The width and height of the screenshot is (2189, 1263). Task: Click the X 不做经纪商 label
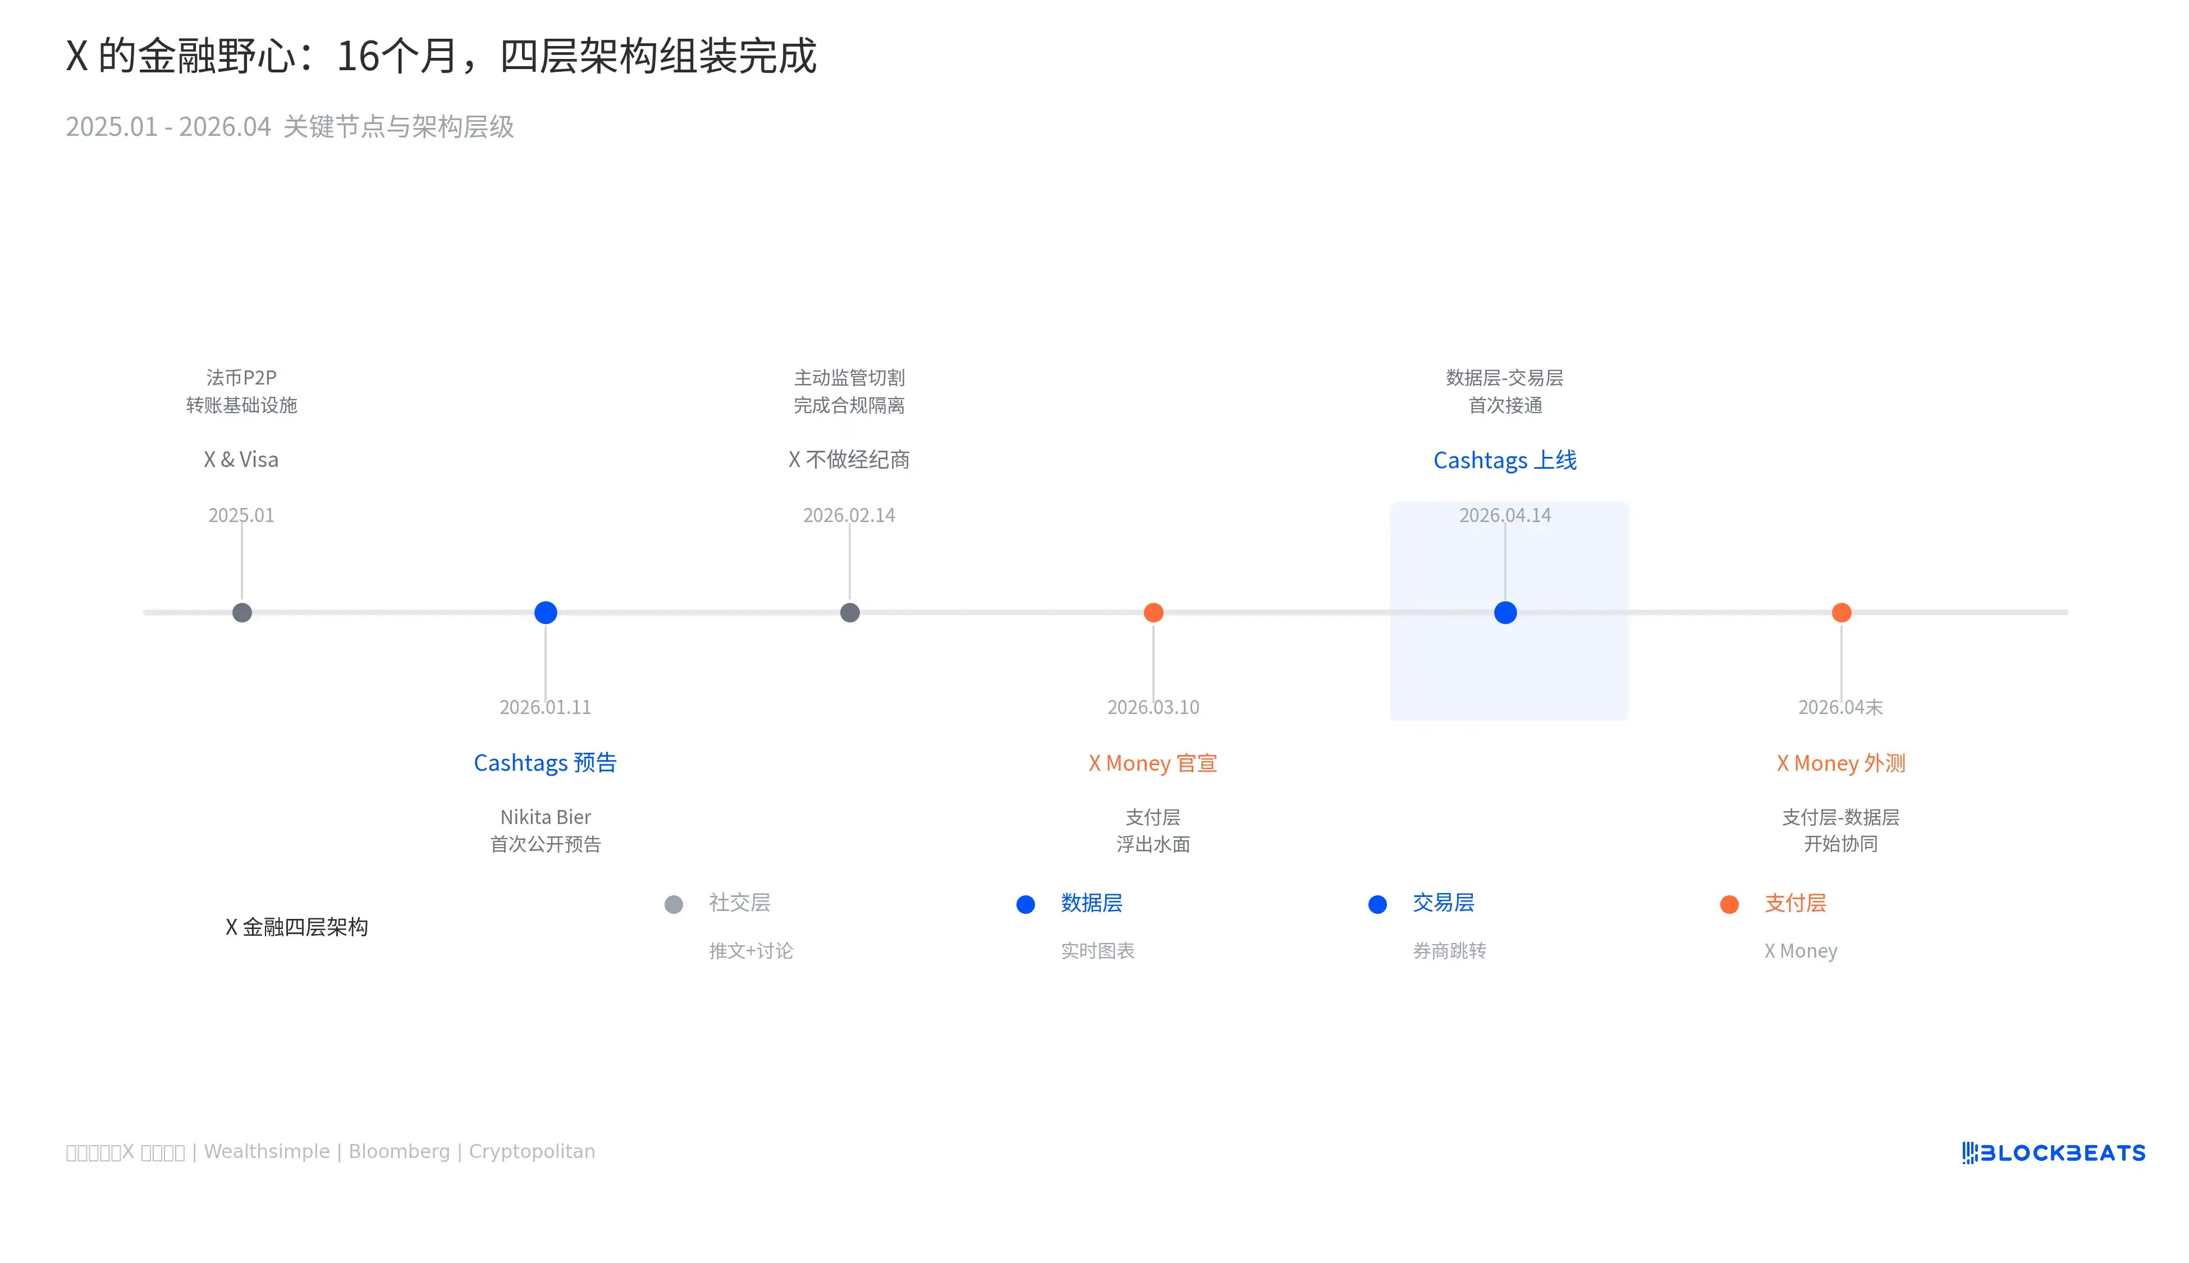(849, 460)
